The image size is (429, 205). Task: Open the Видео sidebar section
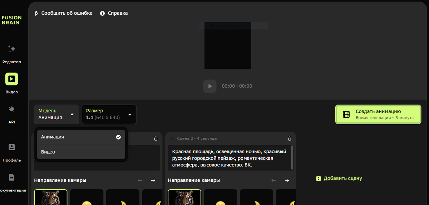coord(11,83)
